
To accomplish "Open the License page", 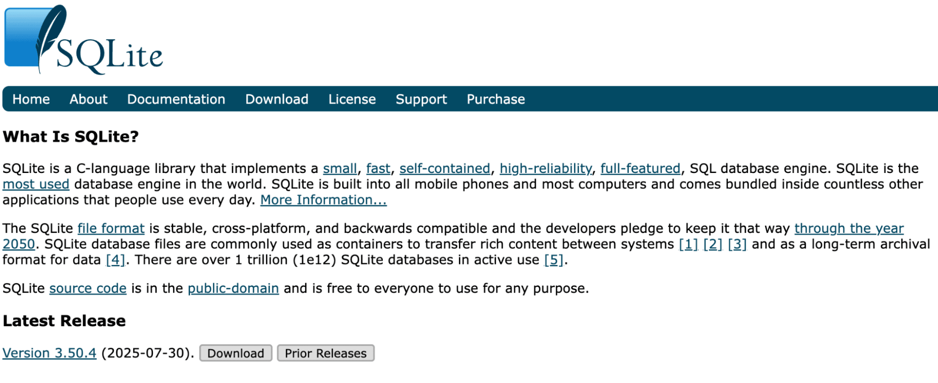I will [x=352, y=99].
